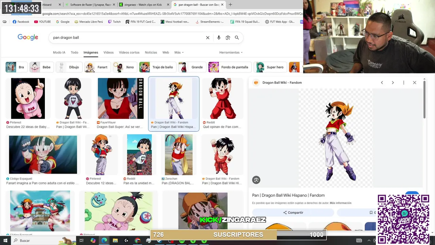Open the Twitch bookmark
435x245 pixels.
tap(114, 22)
